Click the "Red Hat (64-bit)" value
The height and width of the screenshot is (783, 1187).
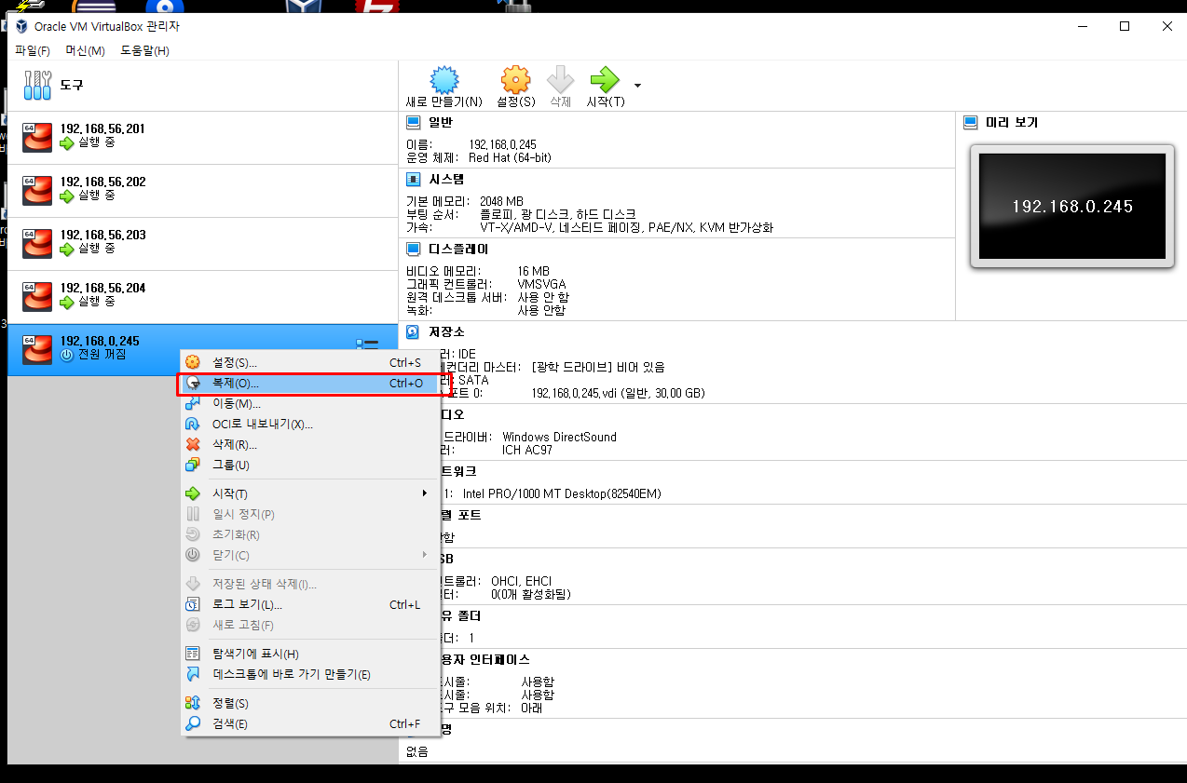coord(510,158)
